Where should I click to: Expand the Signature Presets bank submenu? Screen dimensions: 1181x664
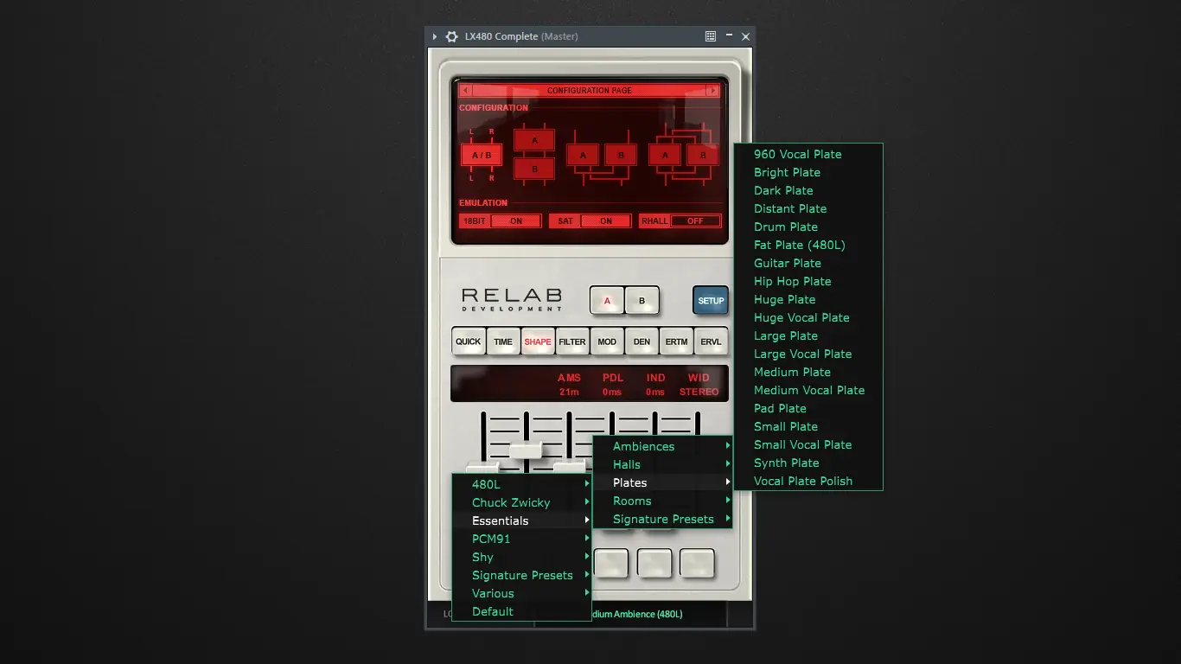pyautogui.click(x=522, y=575)
